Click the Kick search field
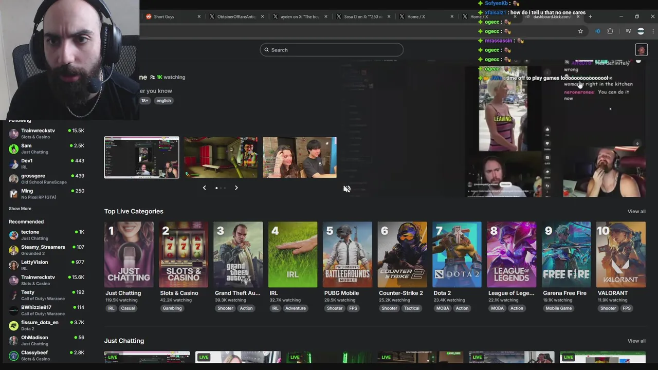This screenshot has width=658, height=370. pyautogui.click(x=332, y=50)
